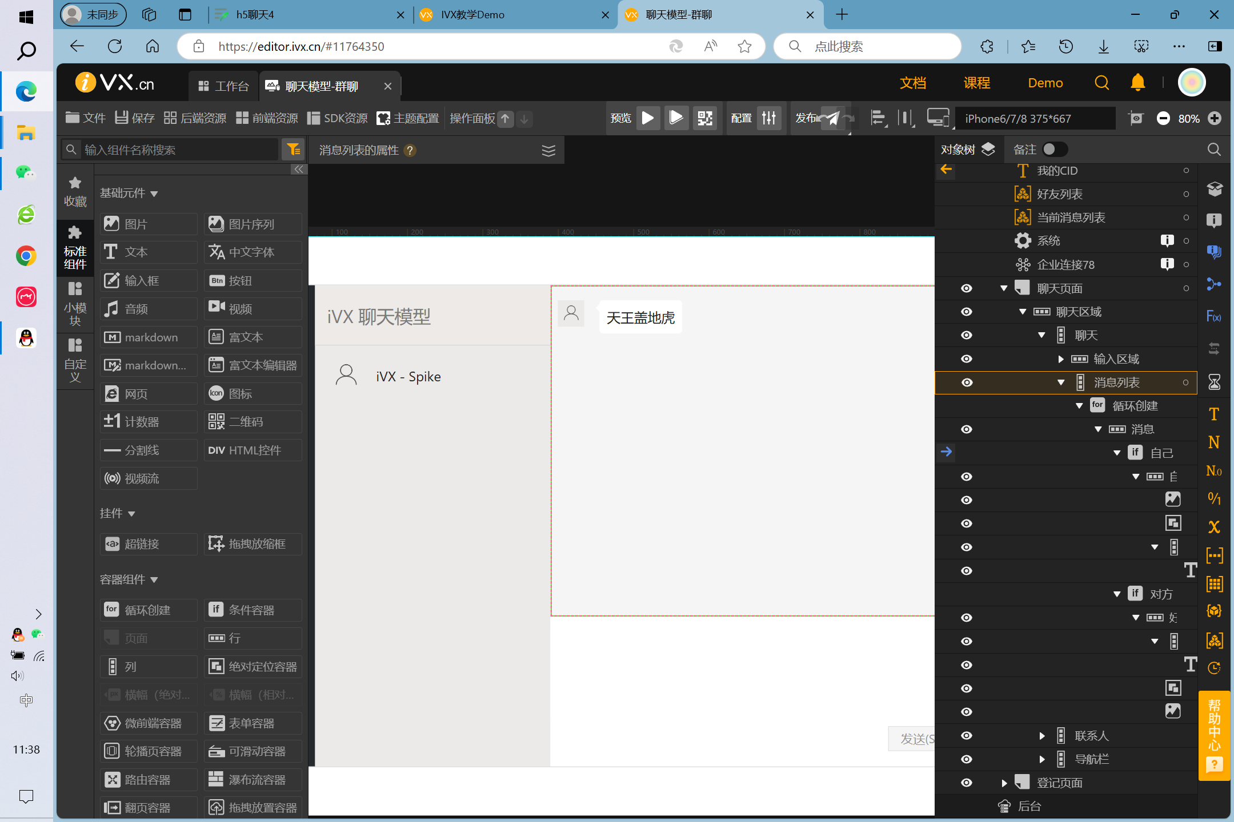This screenshot has width=1234, height=822.
Task: Open the 主题配置 menu
Action: click(408, 118)
